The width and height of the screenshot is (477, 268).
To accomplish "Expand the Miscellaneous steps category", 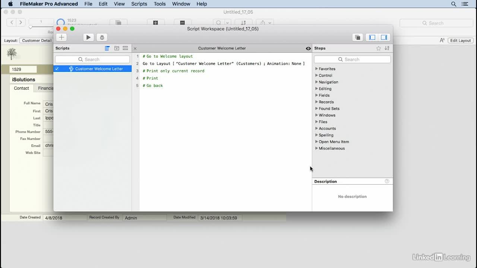I will (x=317, y=149).
